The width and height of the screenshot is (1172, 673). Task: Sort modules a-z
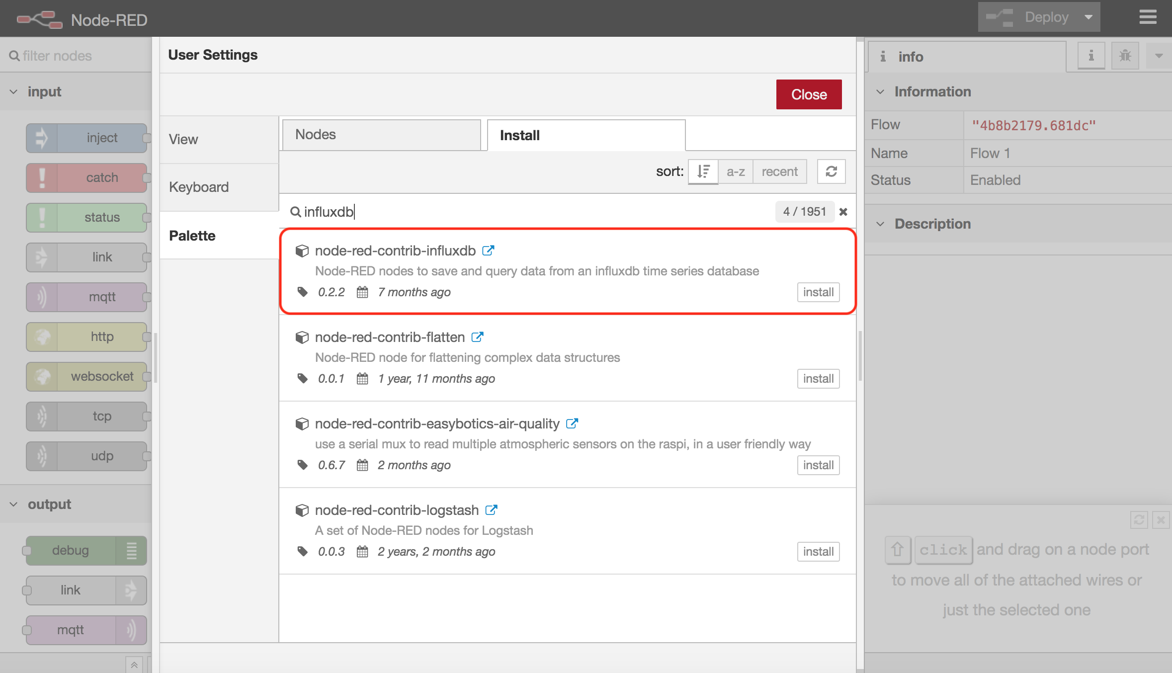coord(736,171)
